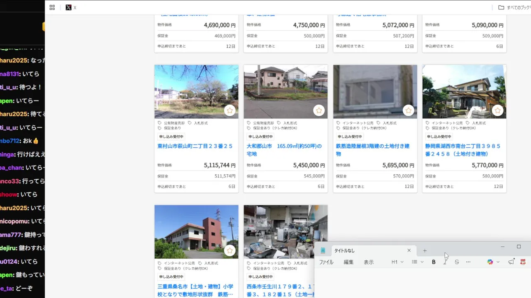Apply strikethrough formatting in Notepad

457,262
